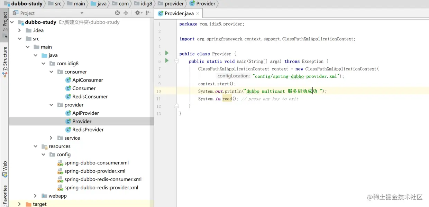The image size is (429, 207).
Task: Select spring-dubbo-redis-consumer.xml file
Action: pyautogui.click(x=103, y=179)
